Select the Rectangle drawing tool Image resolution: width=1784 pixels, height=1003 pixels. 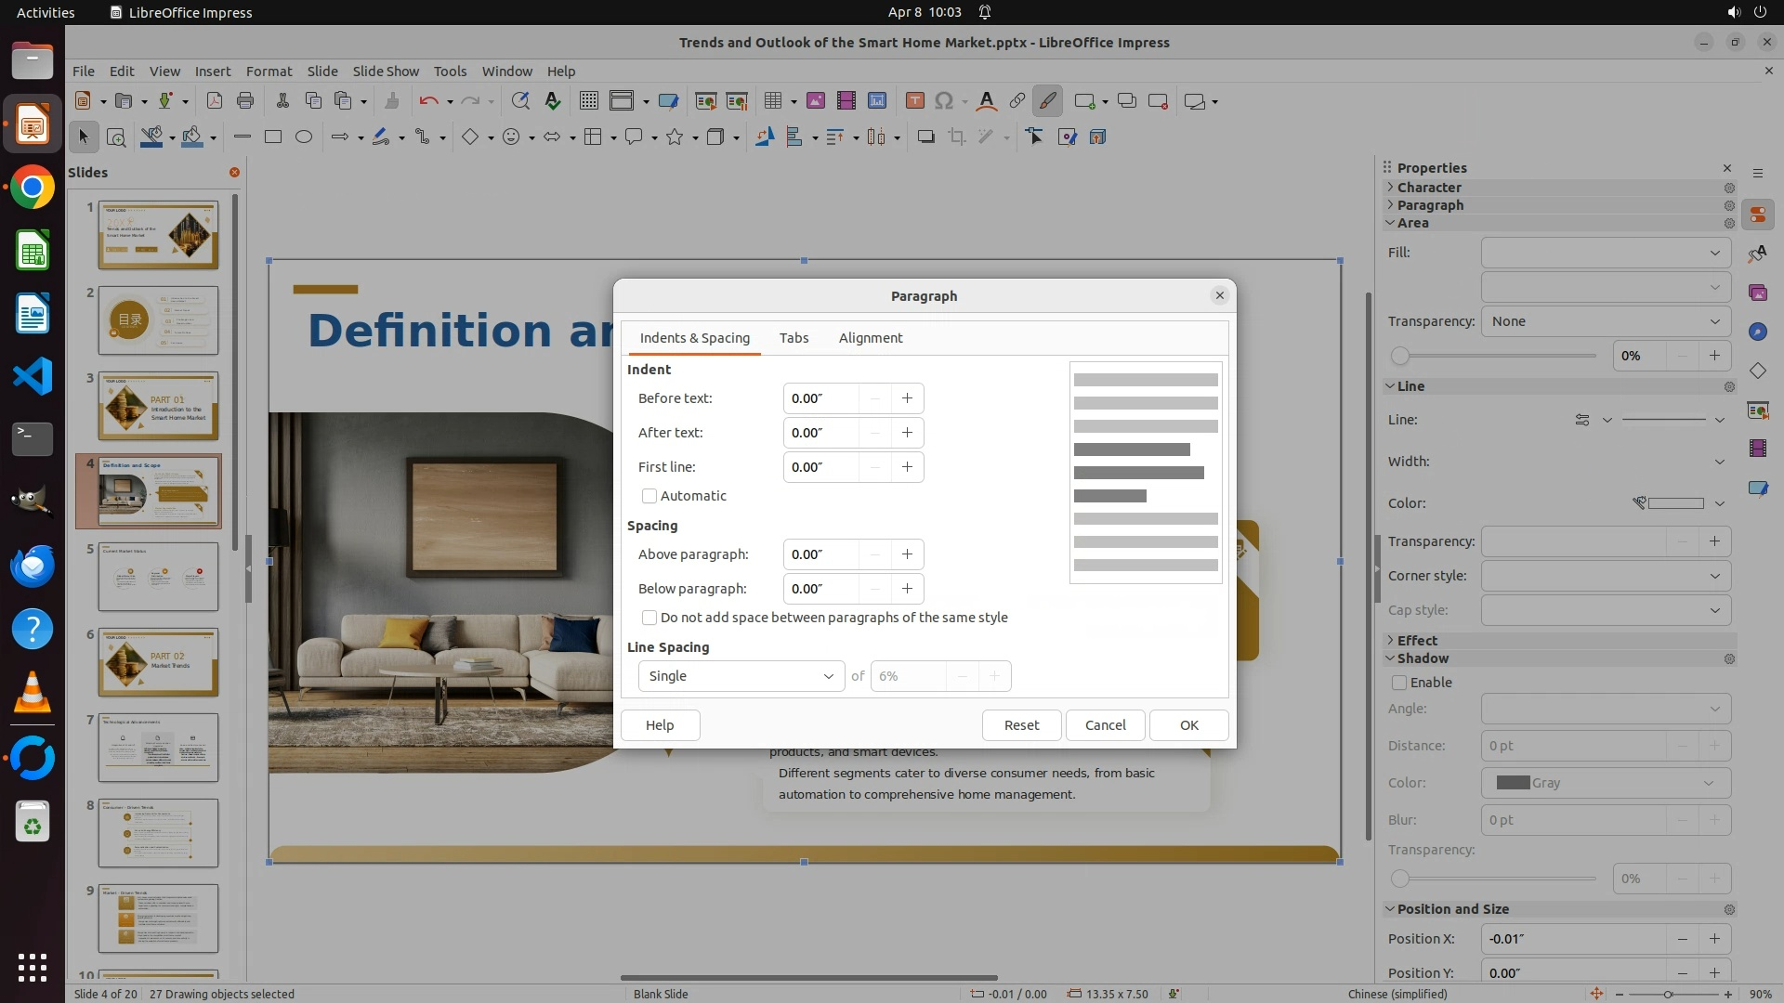click(273, 137)
